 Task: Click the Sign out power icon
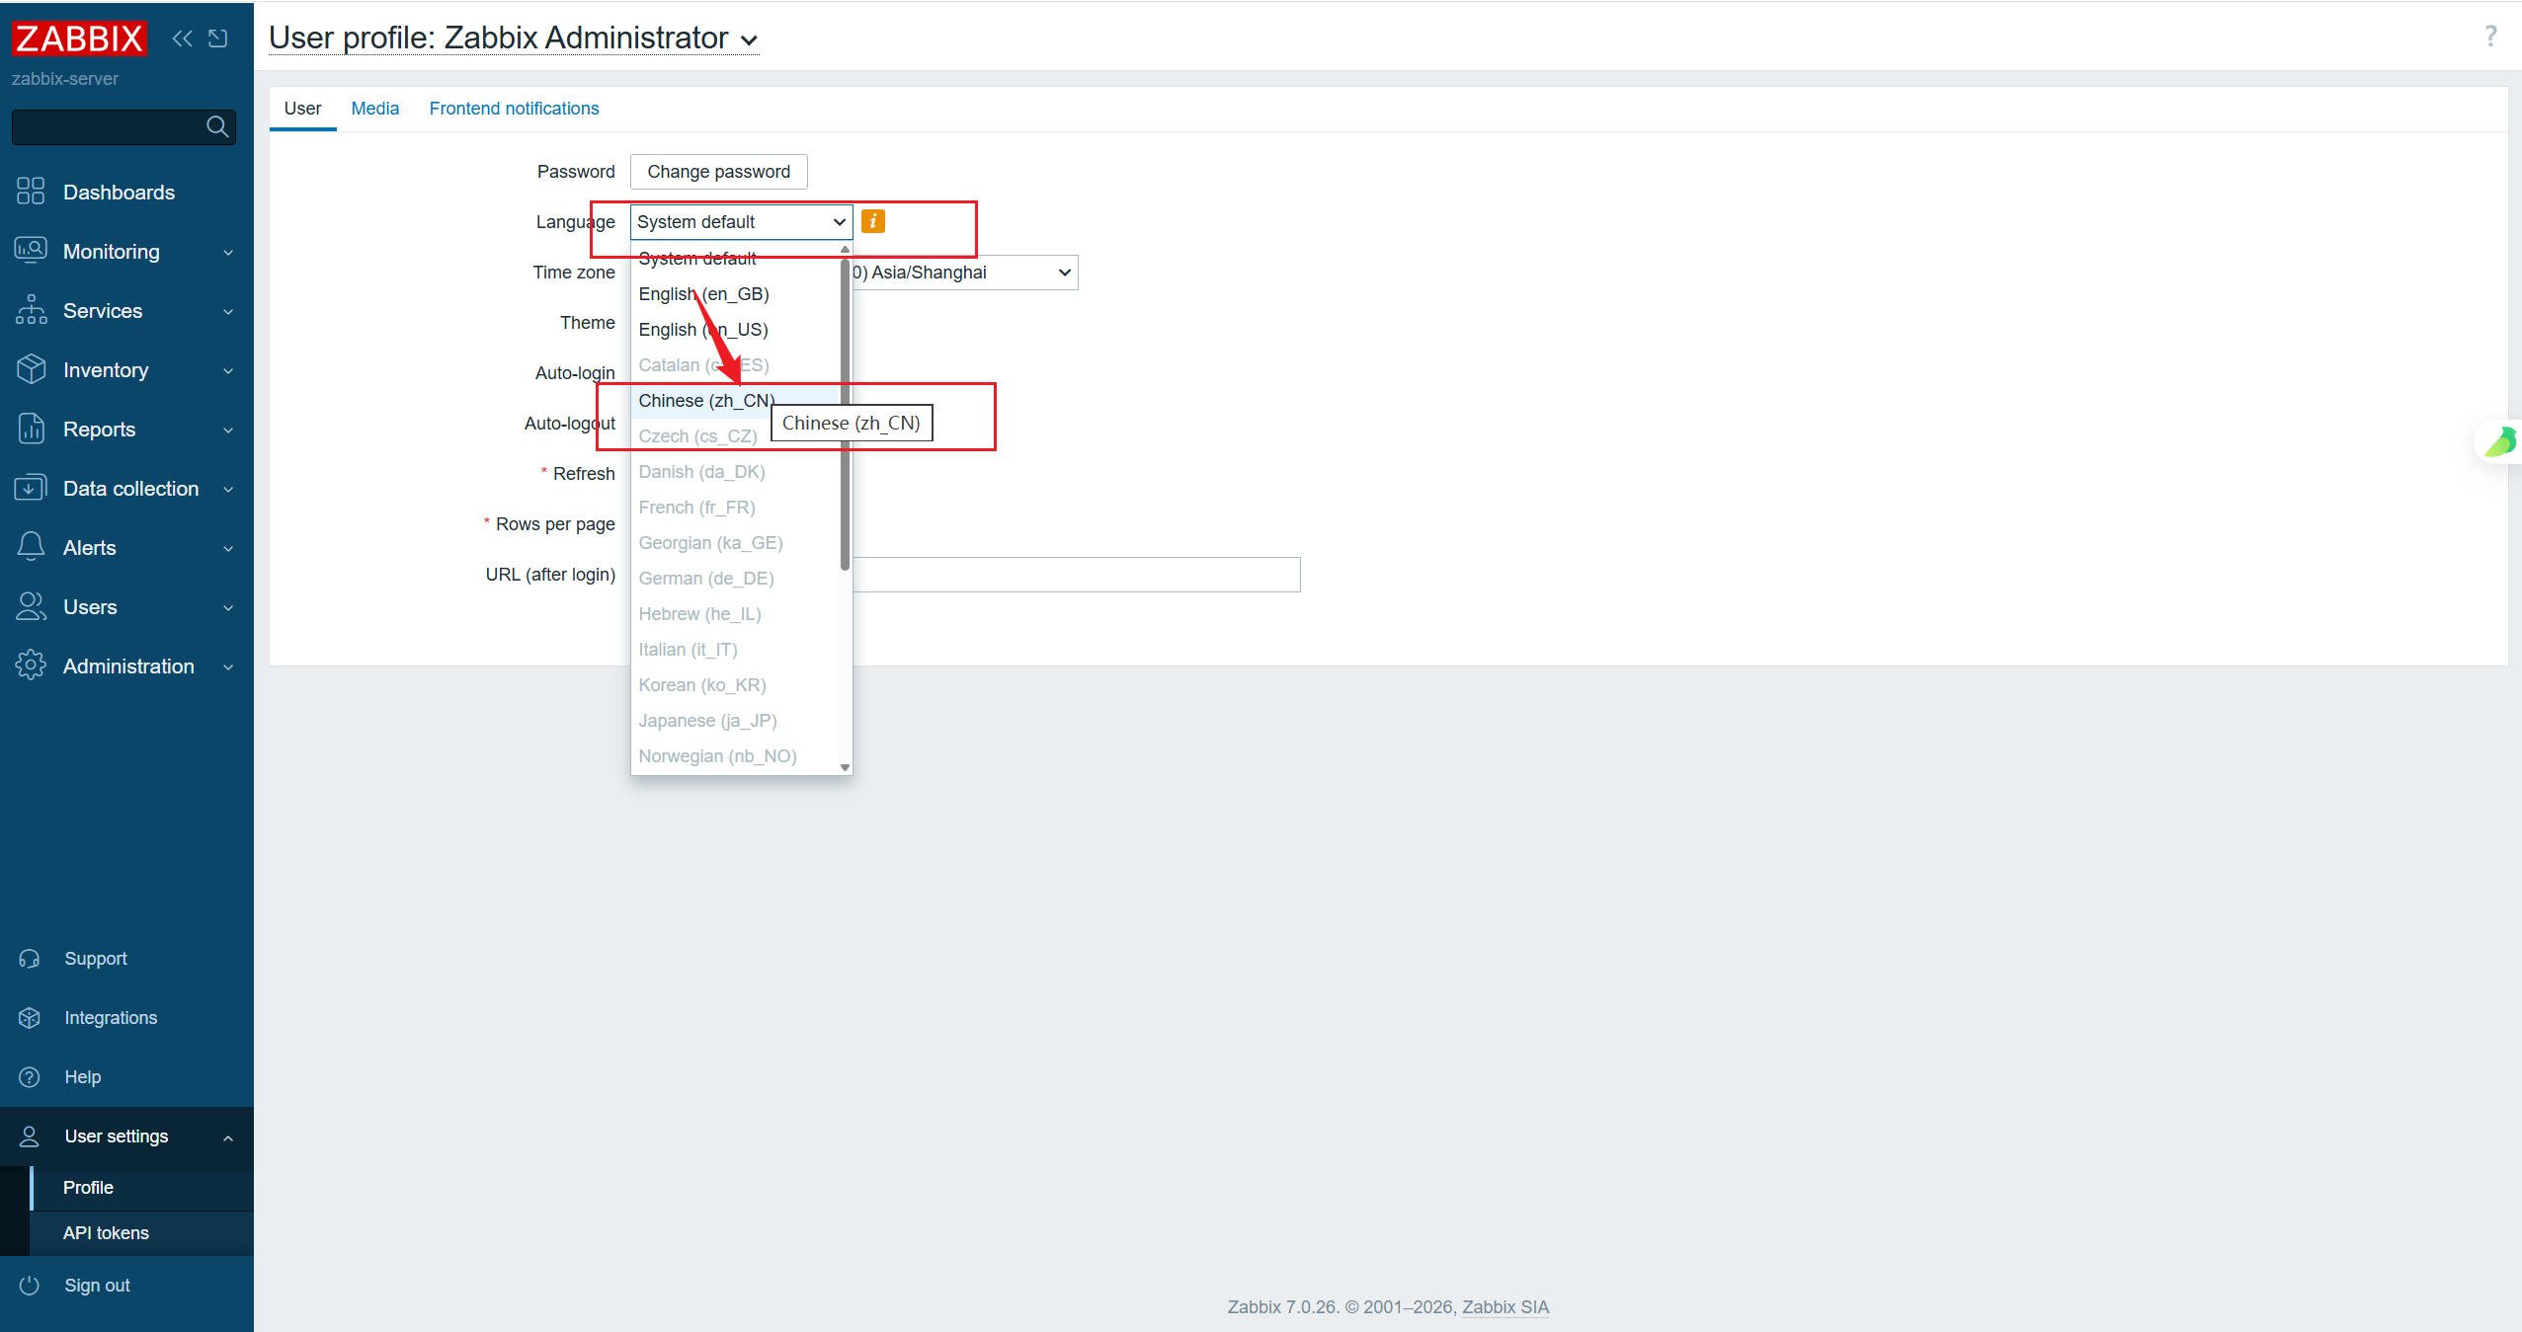coord(30,1286)
